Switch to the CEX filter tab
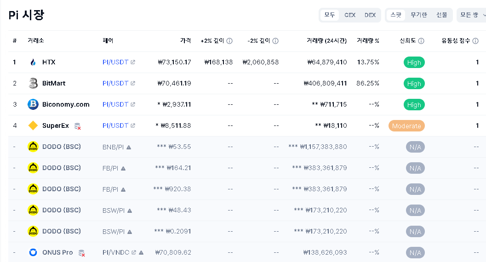Viewport: 486px width, 262px height. coord(350,15)
